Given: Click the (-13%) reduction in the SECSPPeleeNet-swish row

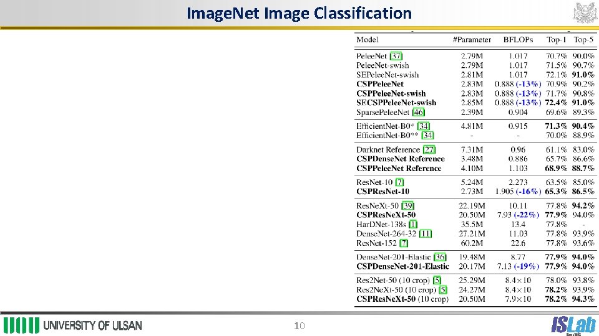Looking at the screenshot, I should coord(528,103).
